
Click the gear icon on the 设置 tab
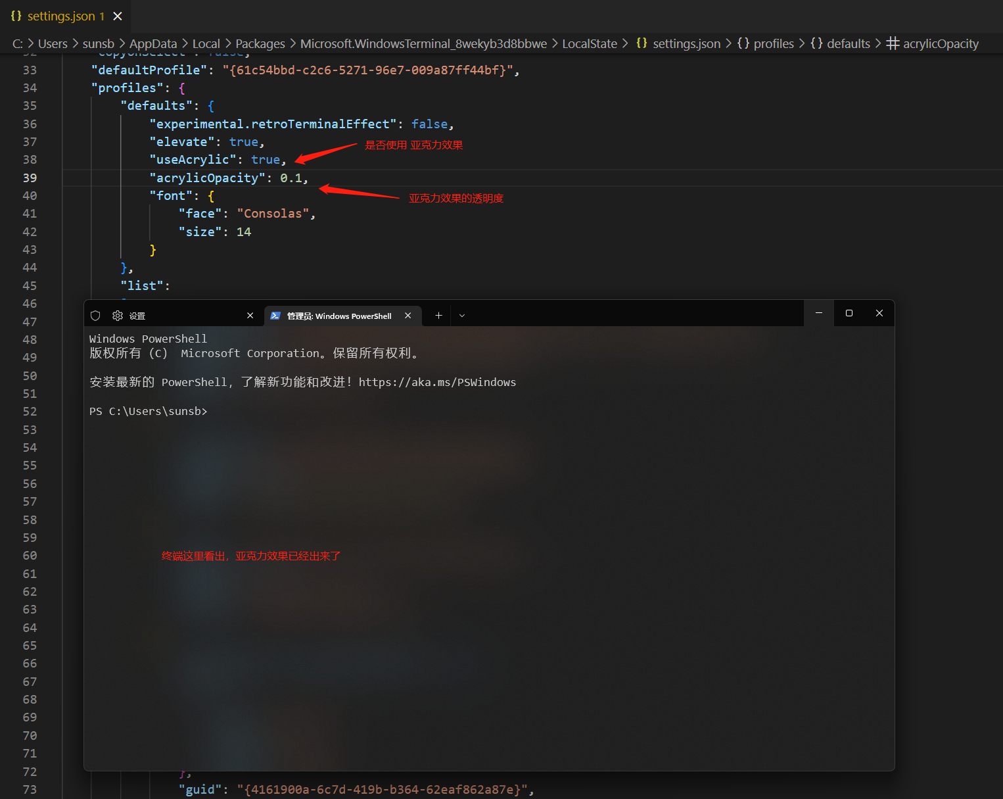118,316
